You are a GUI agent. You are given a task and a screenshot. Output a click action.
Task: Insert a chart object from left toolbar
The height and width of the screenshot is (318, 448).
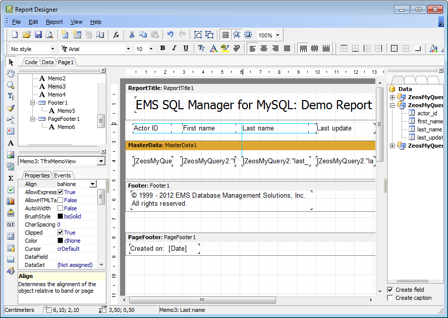(x=11, y=201)
